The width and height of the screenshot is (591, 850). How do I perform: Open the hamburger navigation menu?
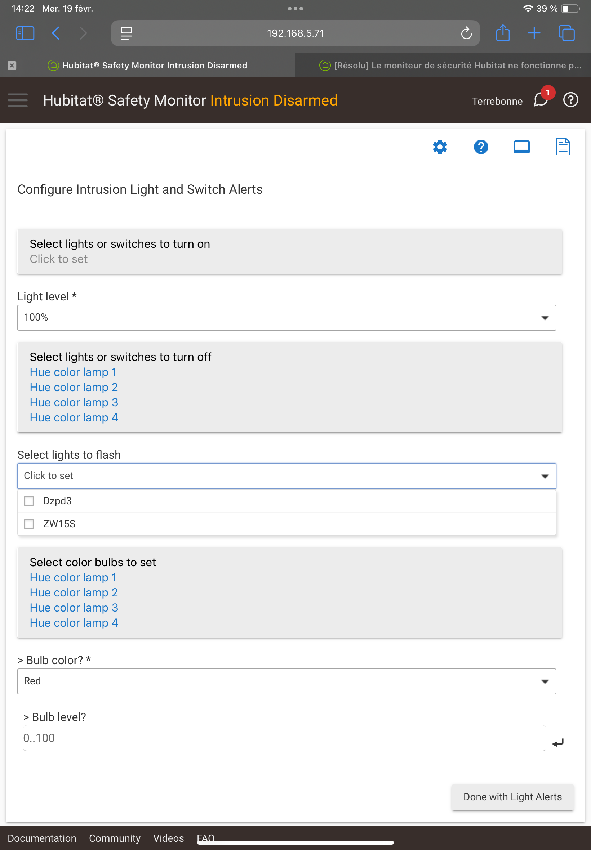(17, 100)
